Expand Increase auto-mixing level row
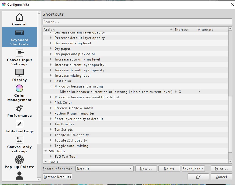Image resolution: width=235 pixels, height=185 pixels. [x=51, y=59]
